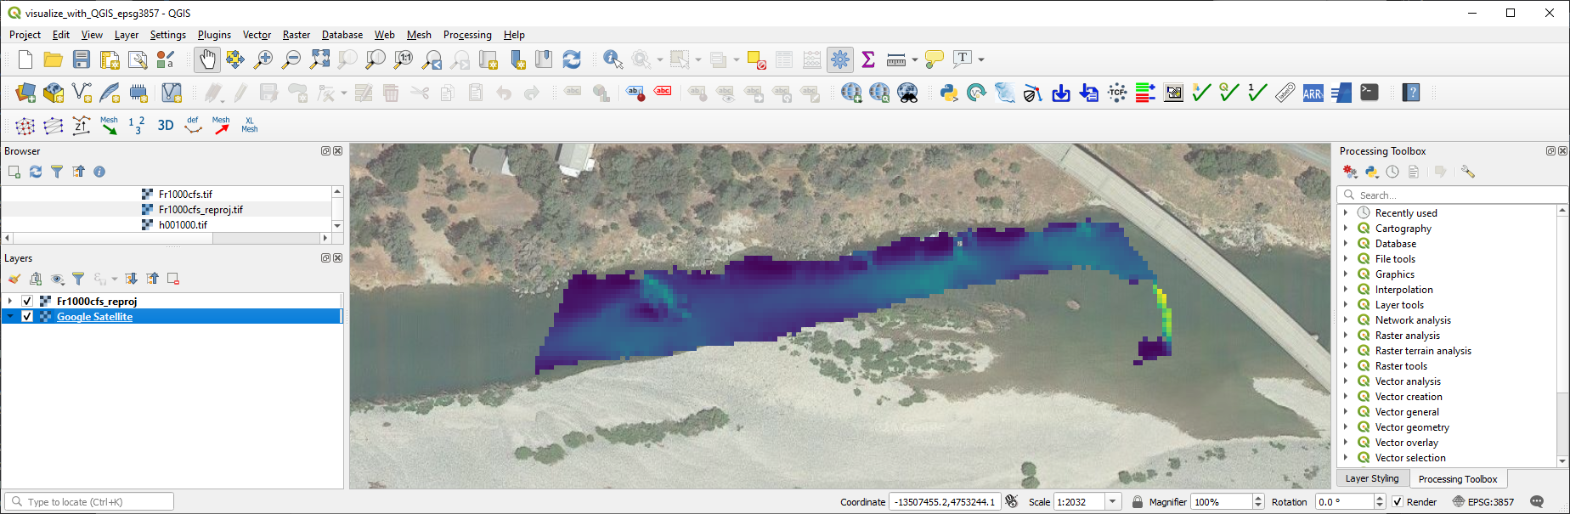Open the processing toolbox gear icon
Screen dimensions: 1570x514
click(x=840, y=59)
